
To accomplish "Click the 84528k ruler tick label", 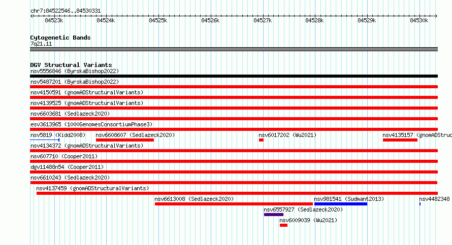I will click(x=314, y=20).
